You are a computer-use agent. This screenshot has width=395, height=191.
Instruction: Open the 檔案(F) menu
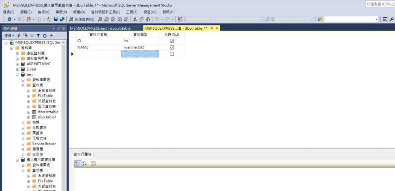[x=8, y=12]
